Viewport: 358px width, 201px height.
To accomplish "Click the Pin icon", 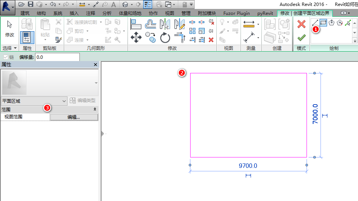I will [211, 31].
